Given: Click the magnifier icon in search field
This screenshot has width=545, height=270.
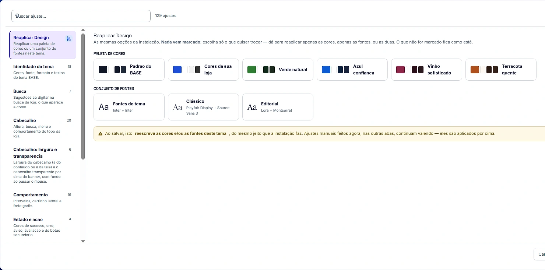Looking at the screenshot, I should [17, 16].
